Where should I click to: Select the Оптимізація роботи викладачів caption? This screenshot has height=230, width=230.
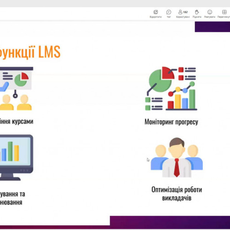point(177,194)
